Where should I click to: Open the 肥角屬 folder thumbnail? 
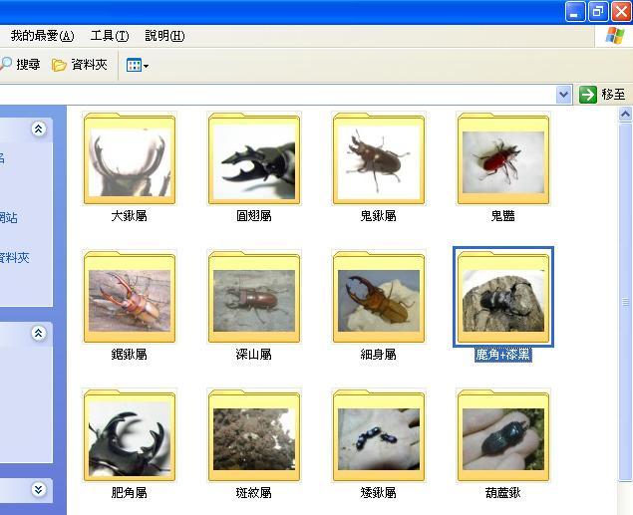[130, 435]
